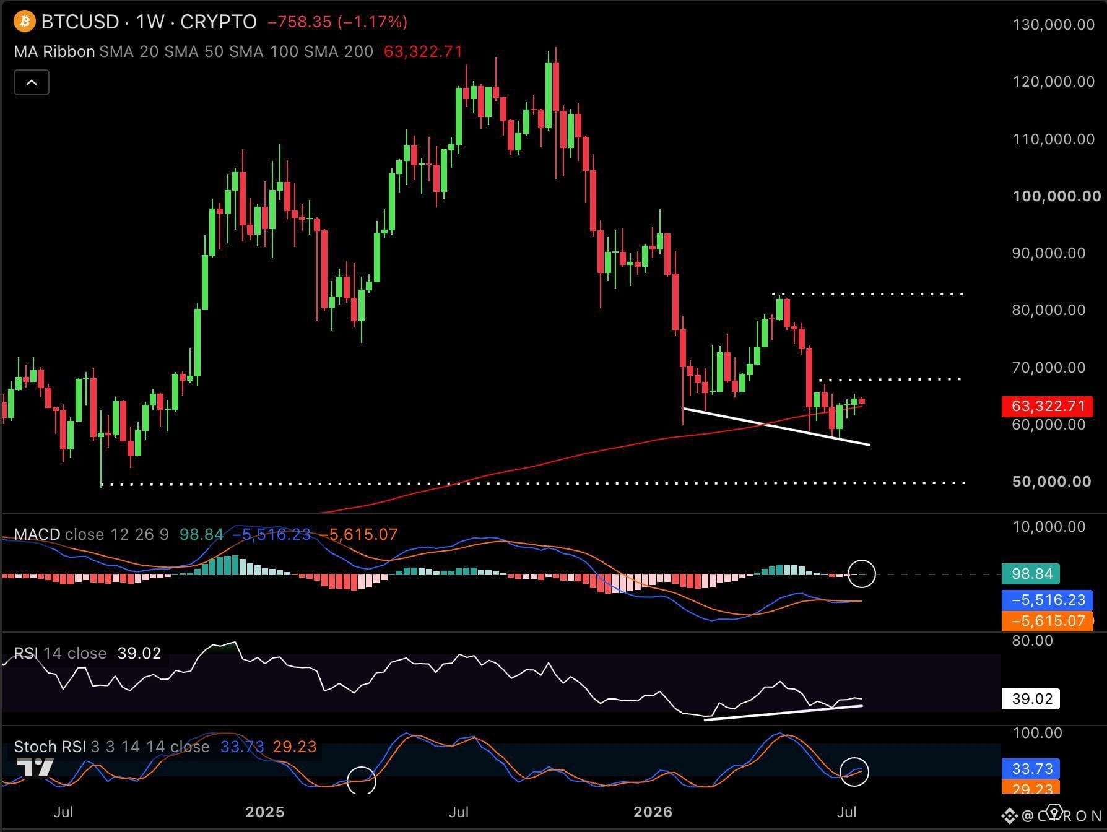Select the Stoch RSI indicator label
The height and width of the screenshot is (832, 1107).
click(x=50, y=747)
